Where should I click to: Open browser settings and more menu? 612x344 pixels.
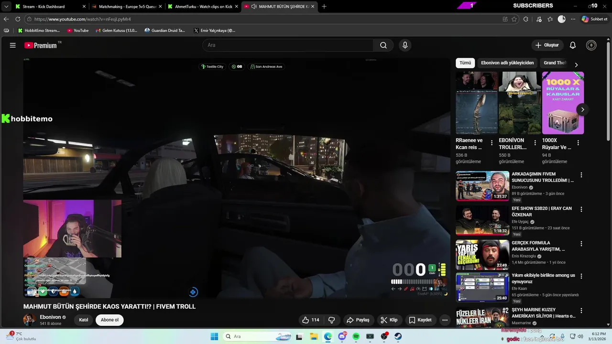click(x=573, y=19)
